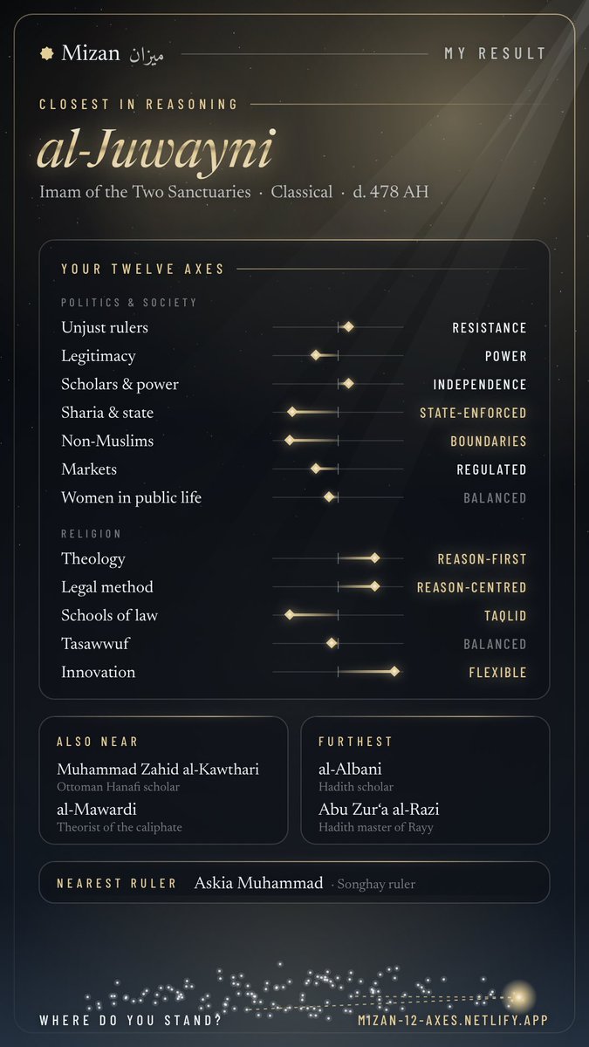Click the Non-Muslims axis diamond marker

pyautogui.click(x=290, y=441)
